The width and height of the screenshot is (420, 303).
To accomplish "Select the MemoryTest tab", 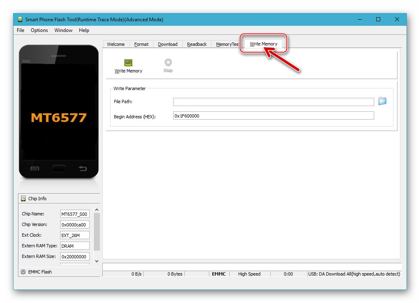I will (x=227, y=44).
